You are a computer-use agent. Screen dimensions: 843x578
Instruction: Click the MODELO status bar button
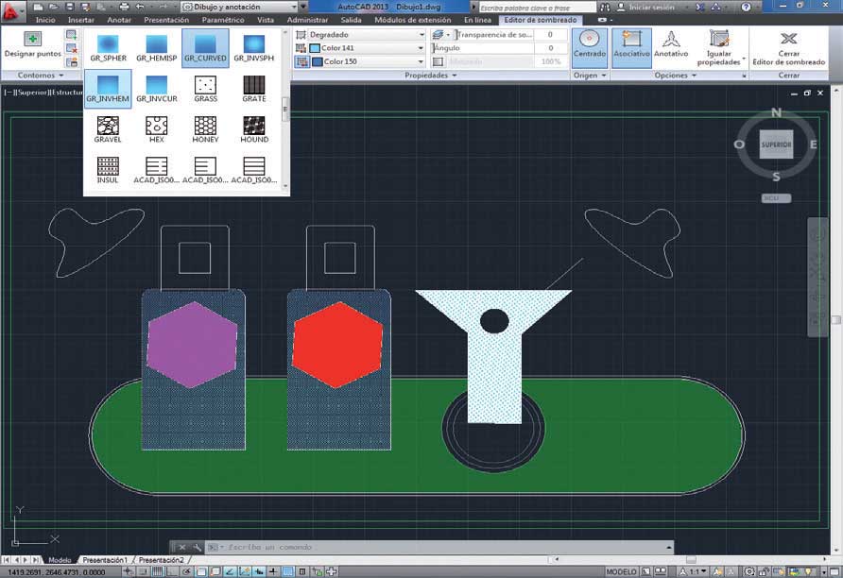(x=621, y=571)
